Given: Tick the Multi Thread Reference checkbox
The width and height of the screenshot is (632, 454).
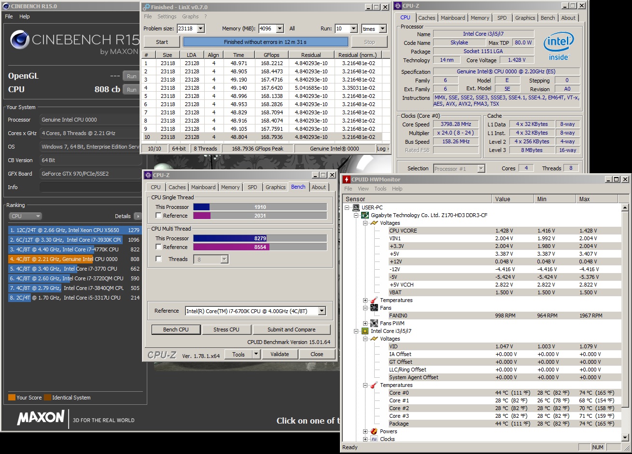Looking at the screenshot, I should click(158, 247).
